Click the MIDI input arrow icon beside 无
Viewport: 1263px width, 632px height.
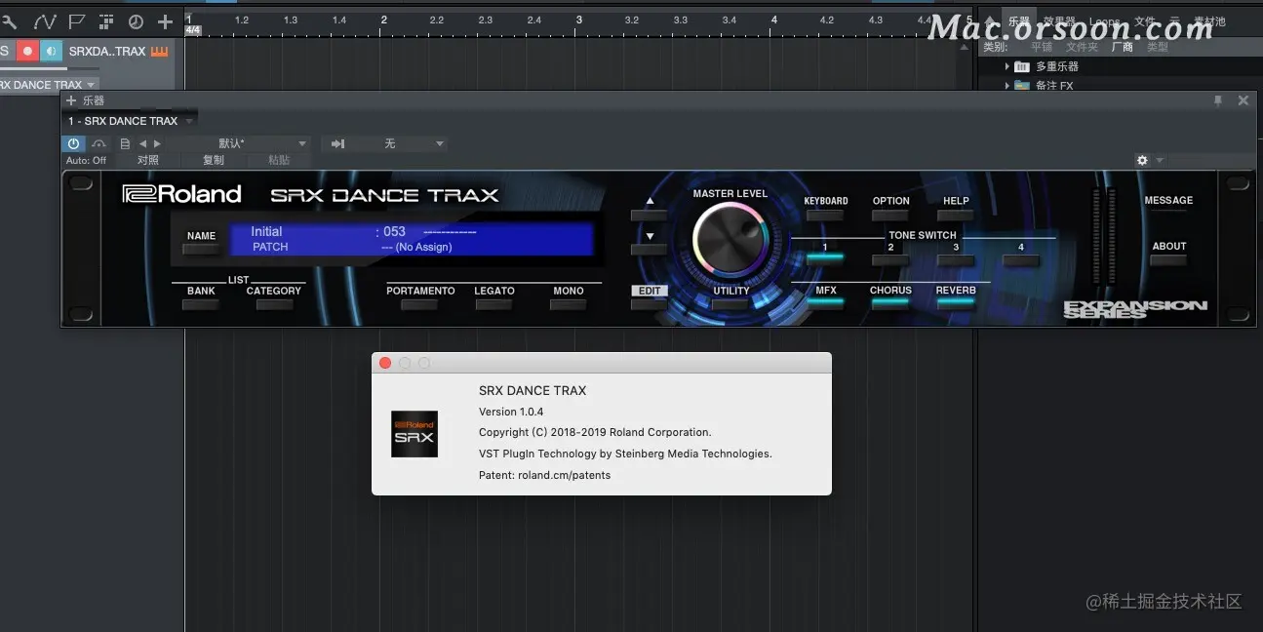(x=337, y=143)
